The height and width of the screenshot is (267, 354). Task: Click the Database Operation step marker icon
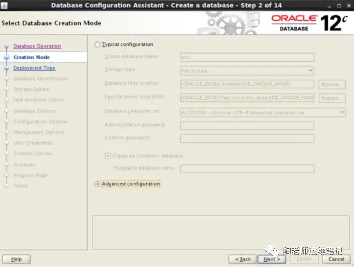(6, 46)
